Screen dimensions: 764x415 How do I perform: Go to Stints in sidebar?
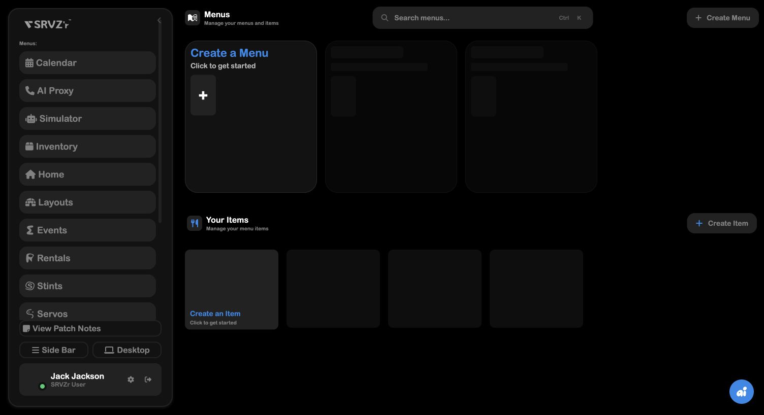tap(87, 286)
